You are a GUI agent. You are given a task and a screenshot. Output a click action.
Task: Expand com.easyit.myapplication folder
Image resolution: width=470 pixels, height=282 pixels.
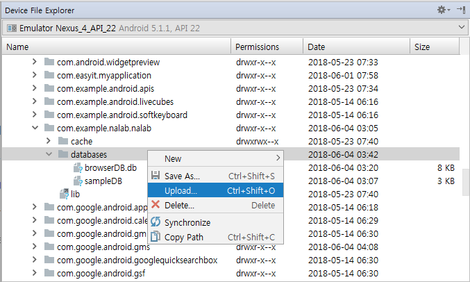[x=35, y=75]
